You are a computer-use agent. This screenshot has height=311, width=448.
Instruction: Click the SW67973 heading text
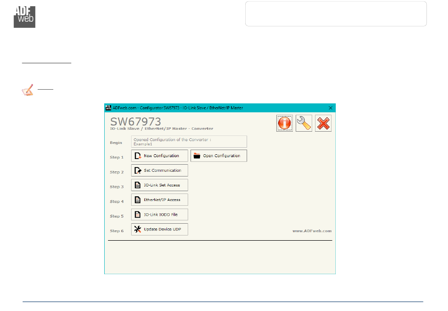[136, 121]
